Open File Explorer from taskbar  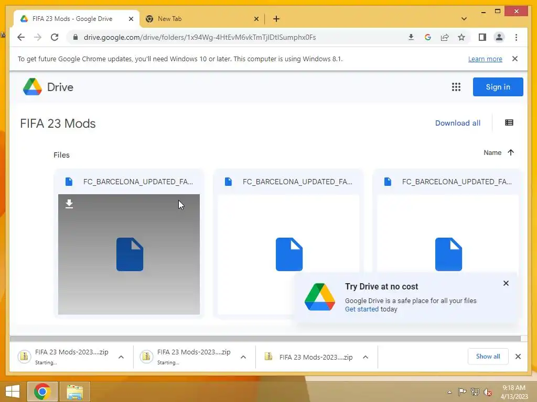point(74,392)
